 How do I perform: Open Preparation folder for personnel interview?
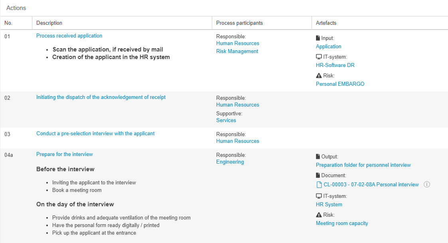[363, 165]
